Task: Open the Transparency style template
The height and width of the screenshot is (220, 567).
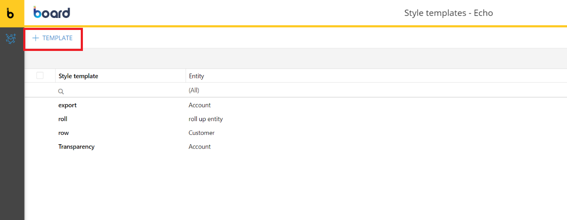Action: pyautogui.click(x=76, y=146)
